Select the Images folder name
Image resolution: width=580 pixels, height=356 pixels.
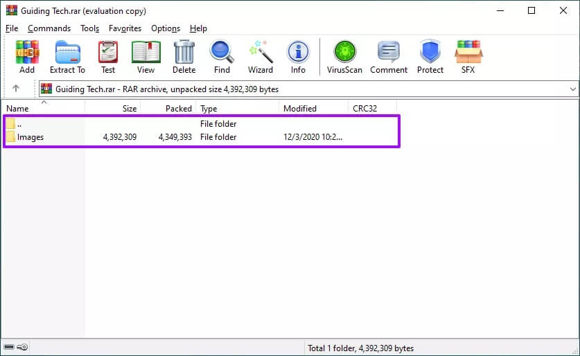coord(30,137)
